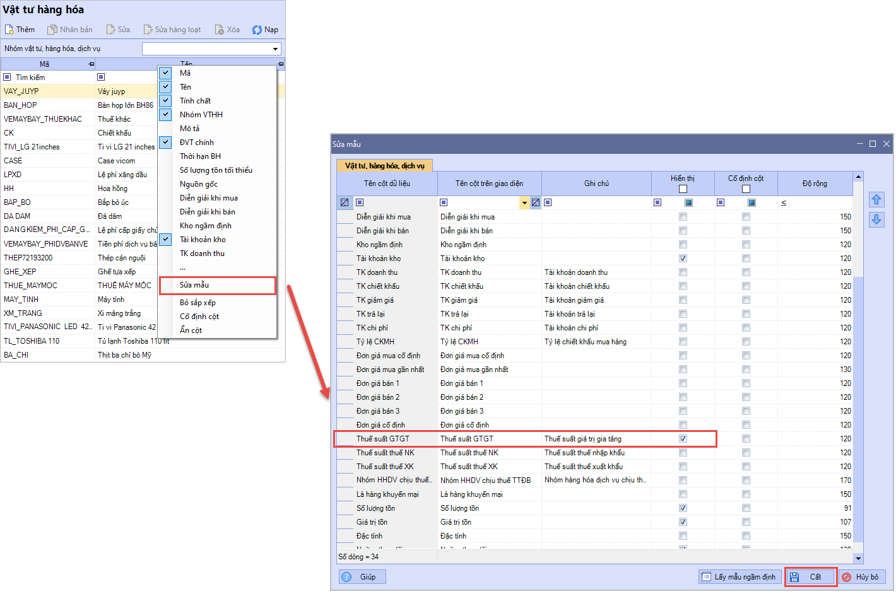Click the move up arrow icon

pyautogui.click(x=876, y=200)
